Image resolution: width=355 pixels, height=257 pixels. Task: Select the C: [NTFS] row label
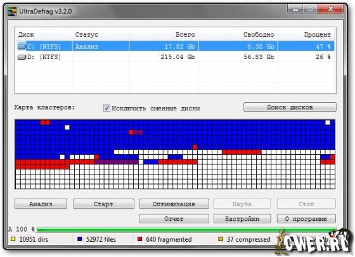(44, 47)
